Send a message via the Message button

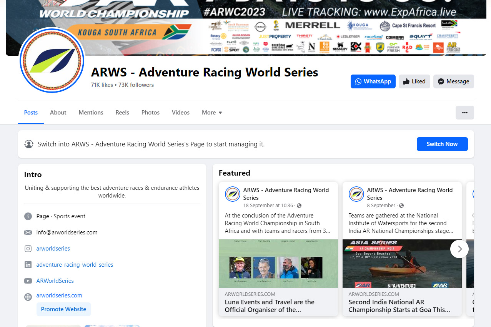tap(453, 81)
